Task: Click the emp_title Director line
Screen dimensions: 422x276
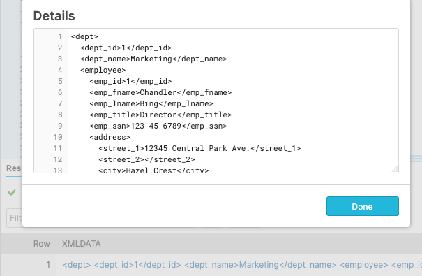Action: [160, 115]
